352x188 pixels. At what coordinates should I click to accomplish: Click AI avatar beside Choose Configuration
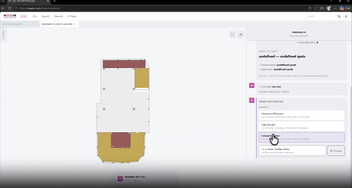[x=251, y=100]
